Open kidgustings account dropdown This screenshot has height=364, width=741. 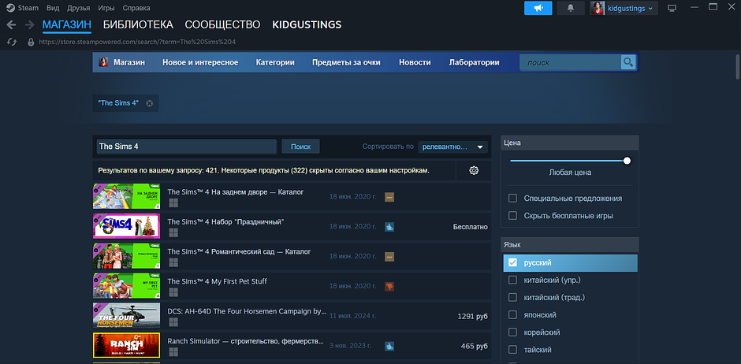pyautogui.click(x=632, y=8)
